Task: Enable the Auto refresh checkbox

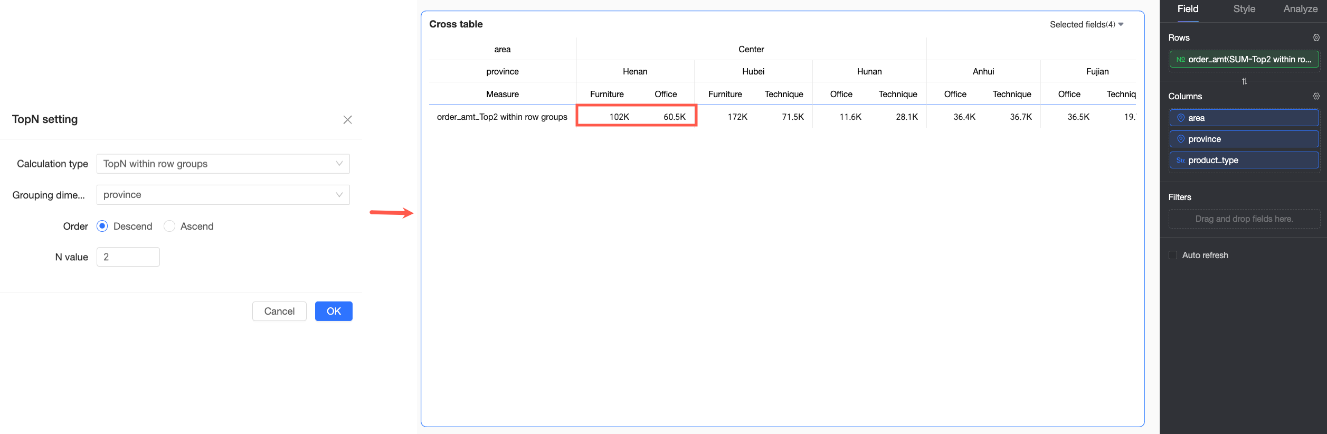Action: pyautogui.click(x=1173, y=255)
